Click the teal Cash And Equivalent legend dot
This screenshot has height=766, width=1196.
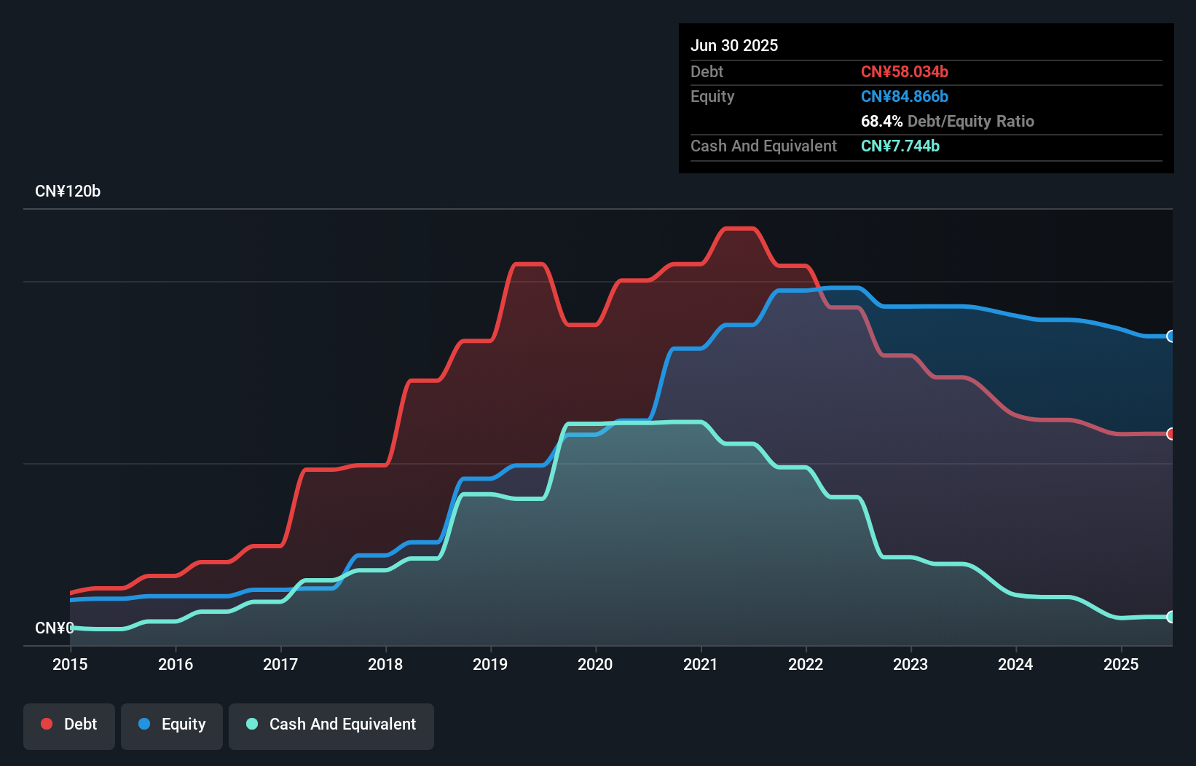point(251,724)
